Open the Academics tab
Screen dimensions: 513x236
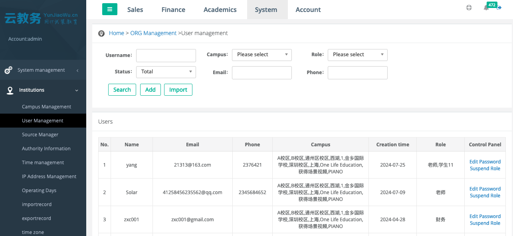220,10
